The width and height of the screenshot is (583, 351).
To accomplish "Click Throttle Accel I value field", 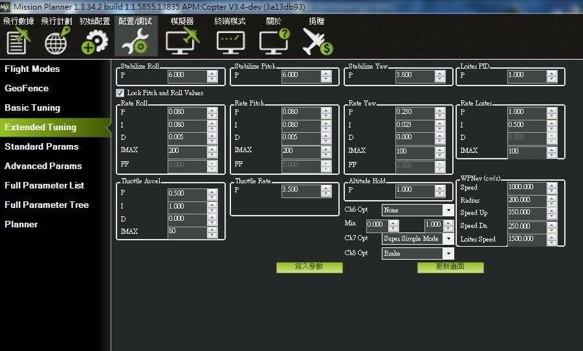I will pyautogui.click(x=187, y=207).
